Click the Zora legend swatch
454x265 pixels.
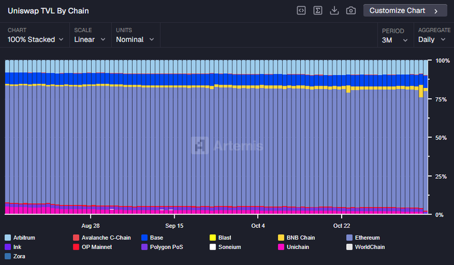coord(8,256)
